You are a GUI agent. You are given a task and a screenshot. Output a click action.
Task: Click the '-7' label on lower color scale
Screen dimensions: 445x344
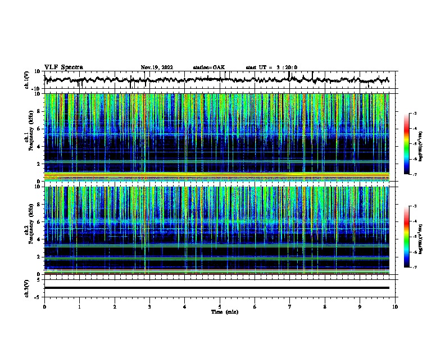coord(415,268)
